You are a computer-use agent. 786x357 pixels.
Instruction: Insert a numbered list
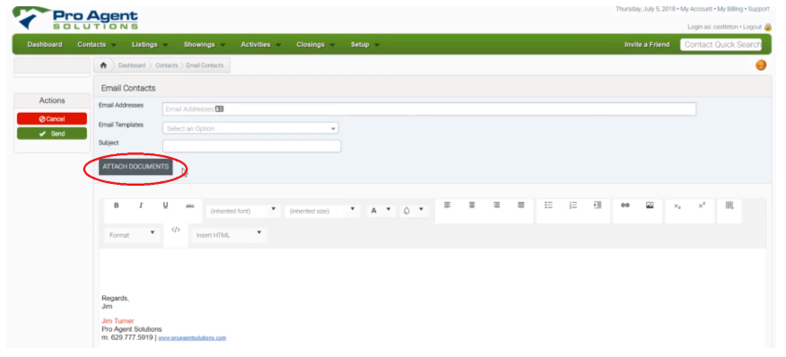(x=573, y=205)
